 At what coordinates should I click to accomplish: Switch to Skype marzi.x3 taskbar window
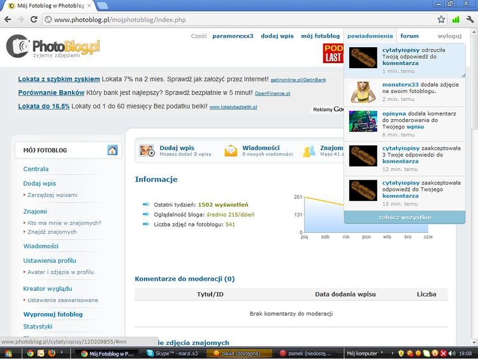[173, 353]
